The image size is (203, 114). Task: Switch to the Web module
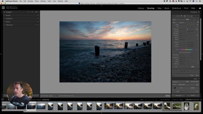(x=193, y=8)
